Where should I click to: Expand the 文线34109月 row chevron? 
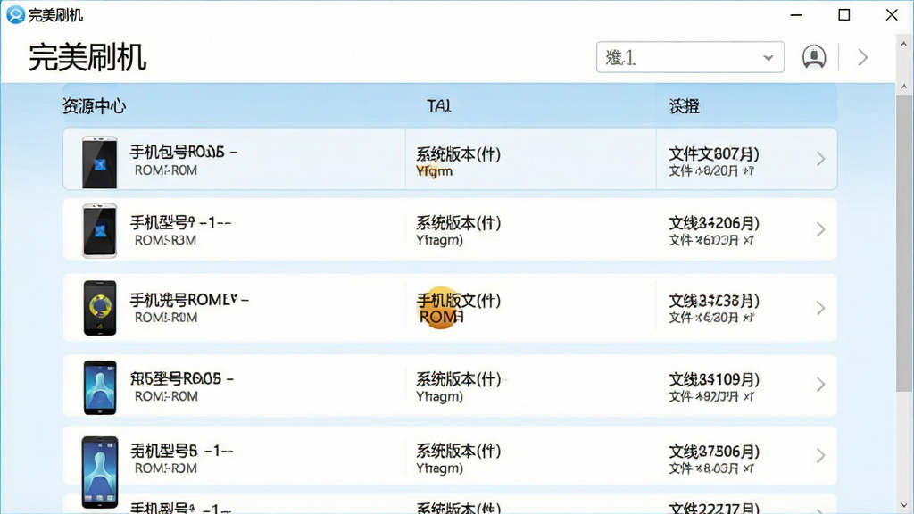pos(820,385)
